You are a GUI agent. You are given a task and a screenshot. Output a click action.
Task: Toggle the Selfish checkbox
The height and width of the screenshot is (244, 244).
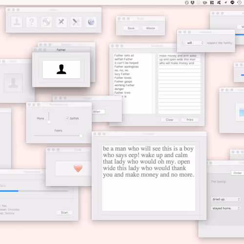67,118
